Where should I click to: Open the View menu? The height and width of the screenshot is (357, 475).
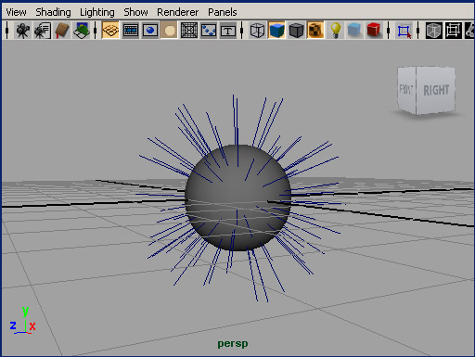16,12
